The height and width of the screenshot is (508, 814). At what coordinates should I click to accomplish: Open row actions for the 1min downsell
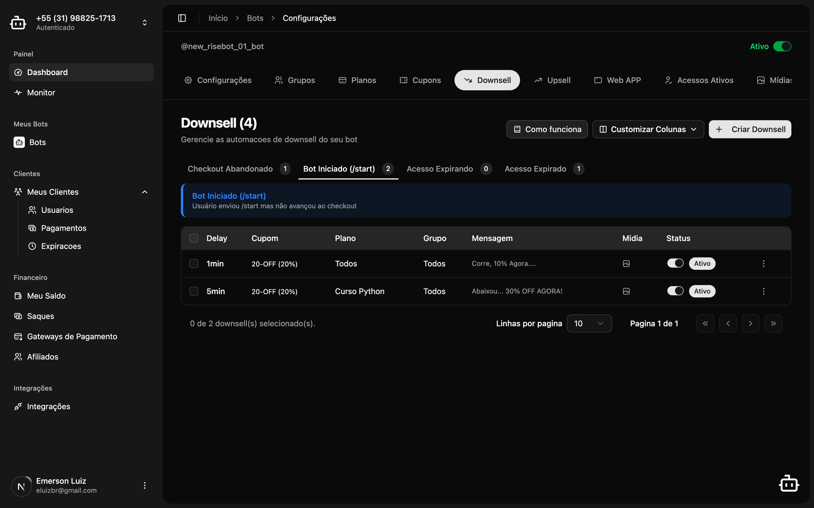coord(763,264)
